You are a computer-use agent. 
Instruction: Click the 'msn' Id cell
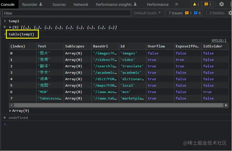tap(133, 92)
